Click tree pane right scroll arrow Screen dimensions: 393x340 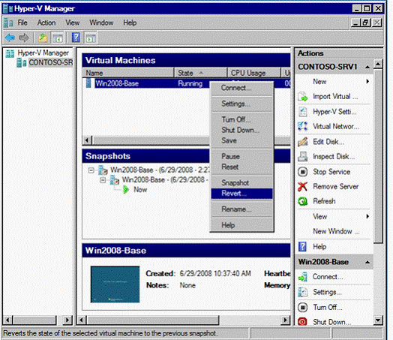67,320
